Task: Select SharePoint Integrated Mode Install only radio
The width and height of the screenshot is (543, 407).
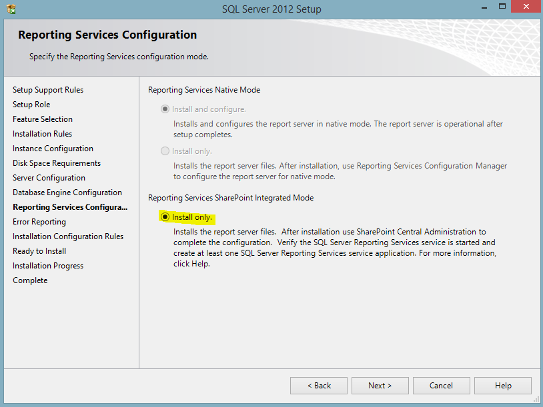Action: coord(165,217)
